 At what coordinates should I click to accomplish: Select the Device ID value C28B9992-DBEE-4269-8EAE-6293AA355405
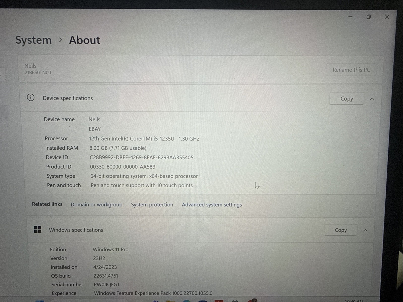[142, 158]
